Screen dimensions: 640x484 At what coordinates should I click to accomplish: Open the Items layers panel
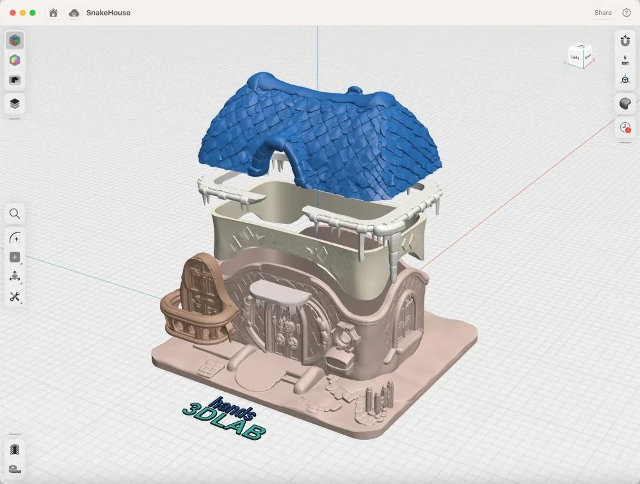(15, 104)
